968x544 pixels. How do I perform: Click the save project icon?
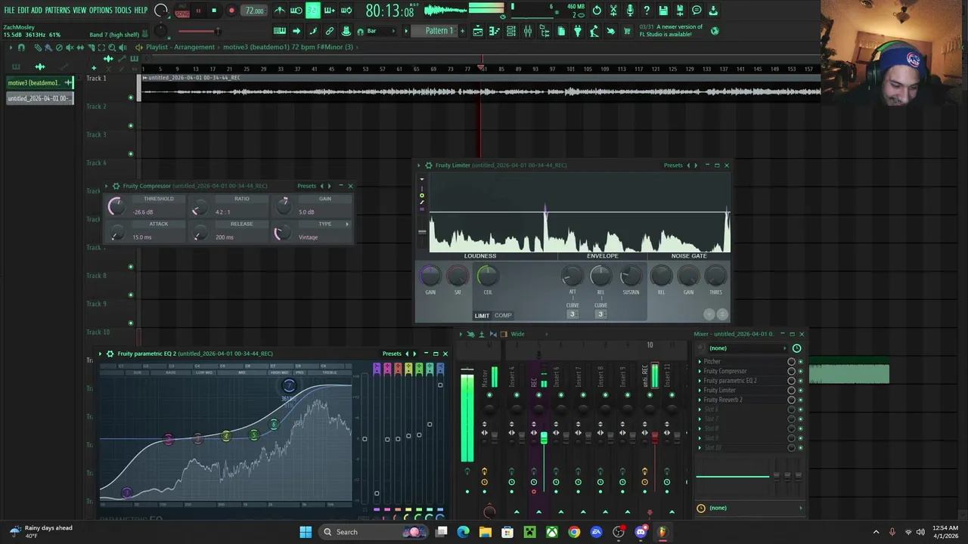pos(663,11)
